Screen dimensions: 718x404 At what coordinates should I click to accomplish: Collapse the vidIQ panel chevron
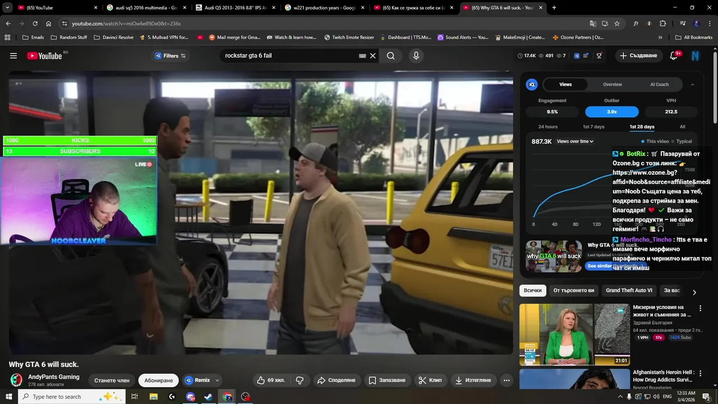coord(692,84)
